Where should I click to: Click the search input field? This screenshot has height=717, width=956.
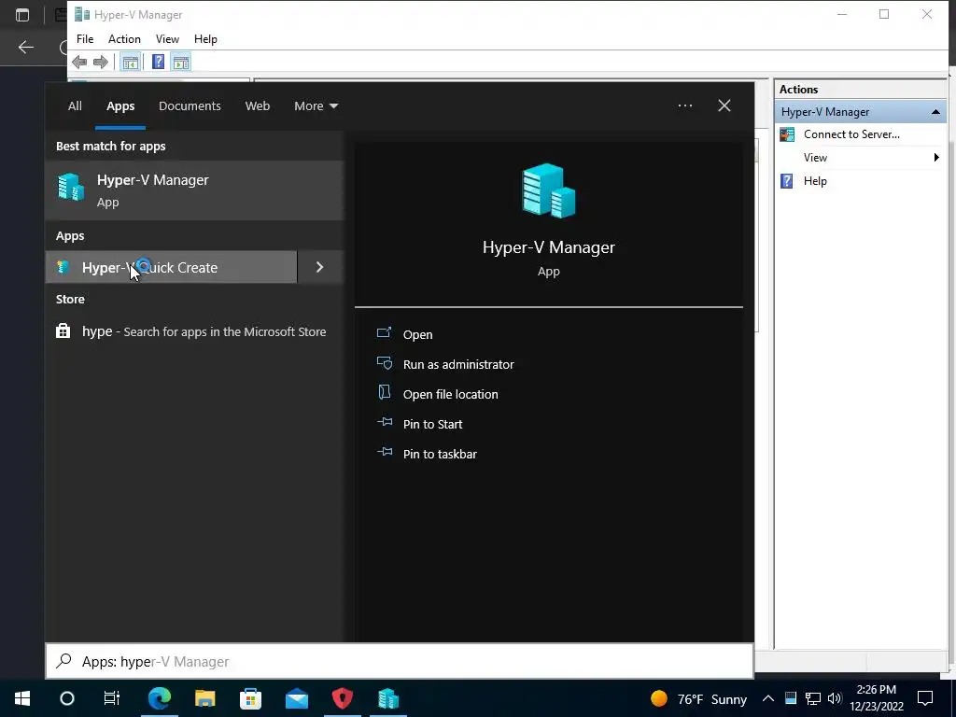400,662
